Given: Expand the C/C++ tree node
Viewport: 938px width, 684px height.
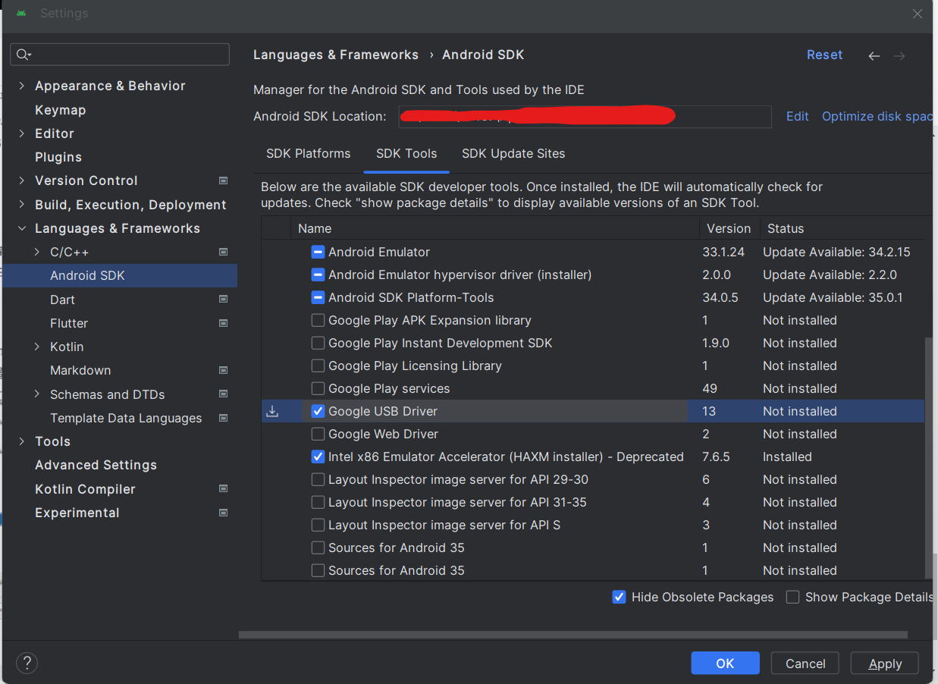Looking at the screenshot, I should coord(37,252).
